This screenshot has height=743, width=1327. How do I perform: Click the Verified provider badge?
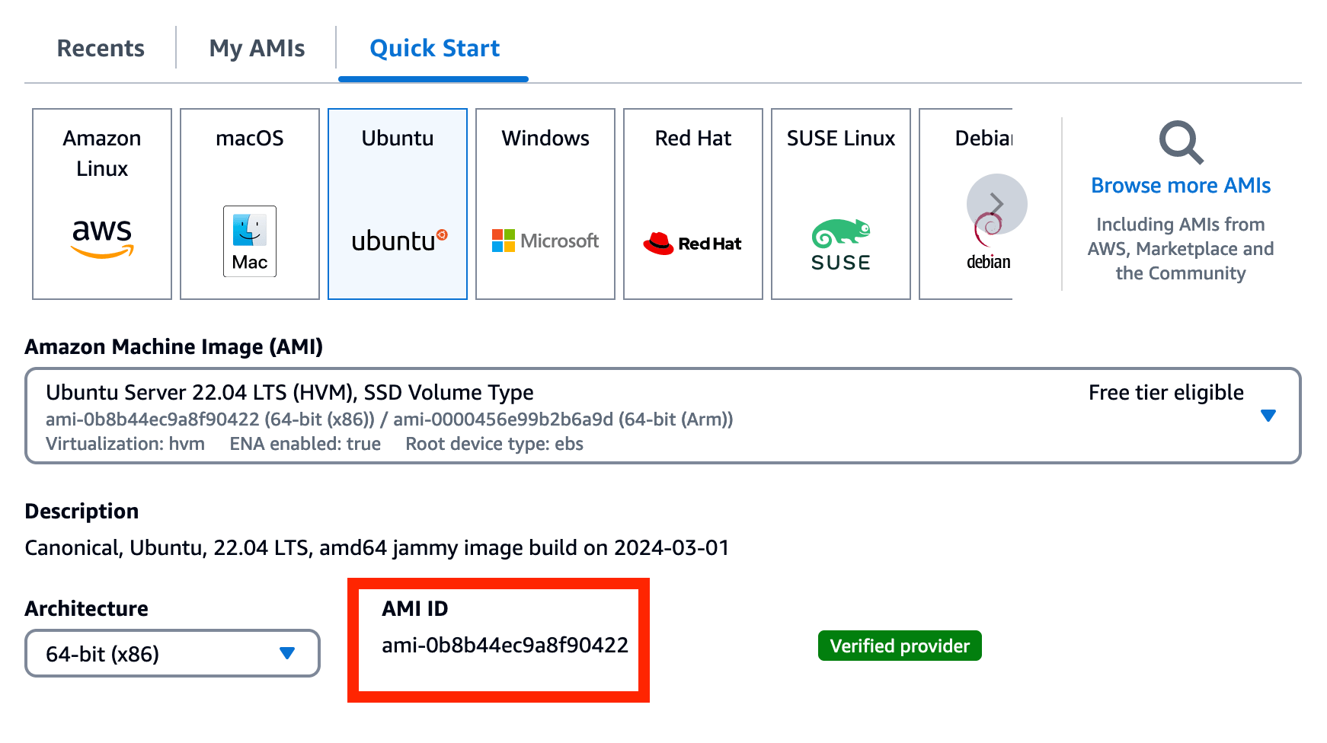900,646
